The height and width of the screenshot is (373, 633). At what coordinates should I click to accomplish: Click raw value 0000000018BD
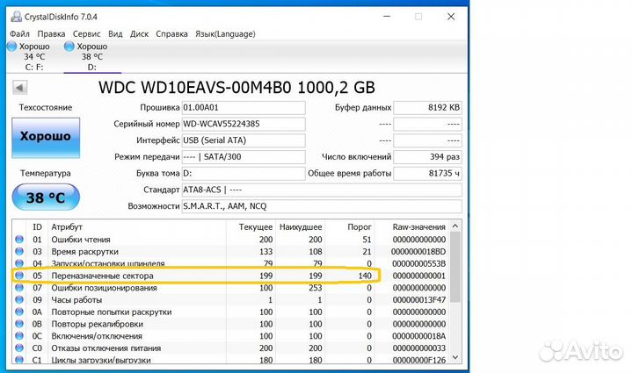tap(418, 251)
